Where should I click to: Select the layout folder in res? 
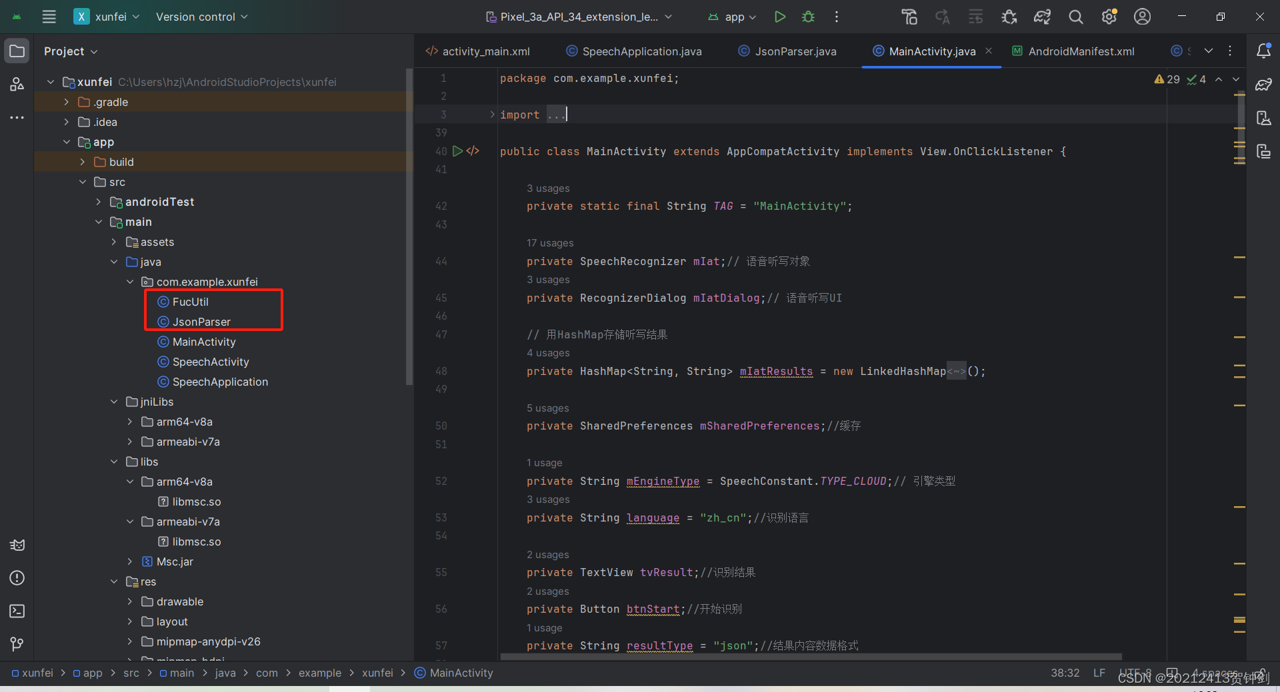coord(165,621)
